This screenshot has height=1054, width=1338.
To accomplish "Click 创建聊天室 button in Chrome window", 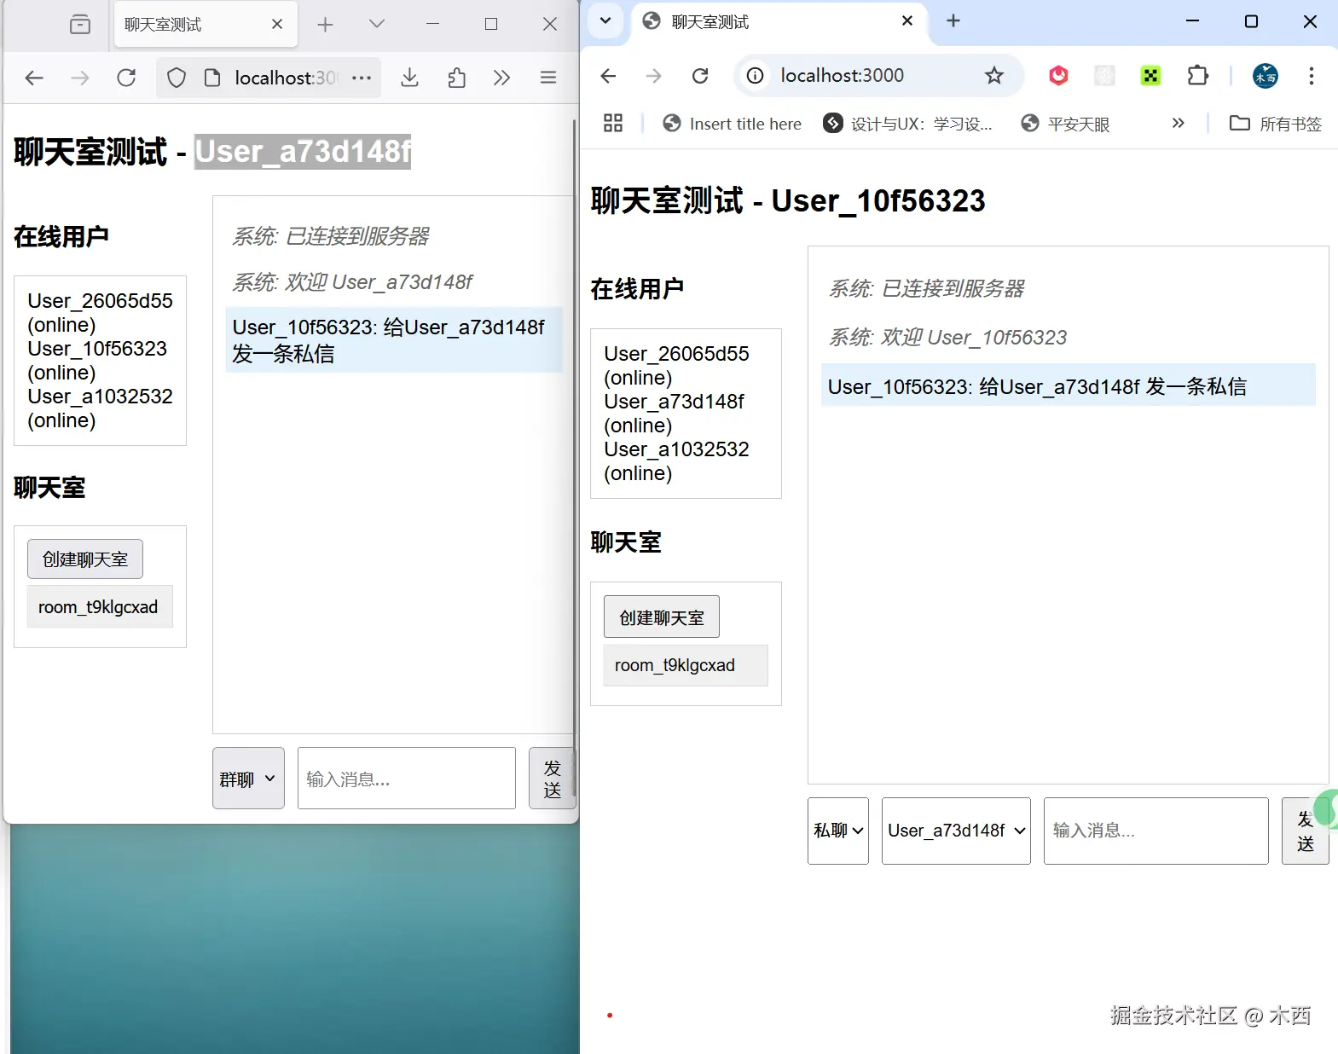I will [662, 617].
